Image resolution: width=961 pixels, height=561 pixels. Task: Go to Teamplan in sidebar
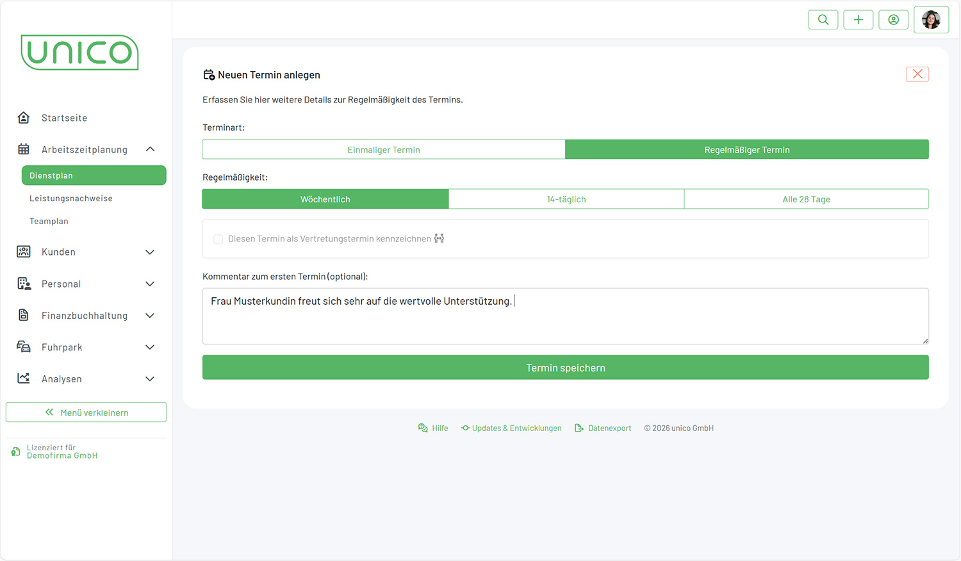(x=49, y=221)
